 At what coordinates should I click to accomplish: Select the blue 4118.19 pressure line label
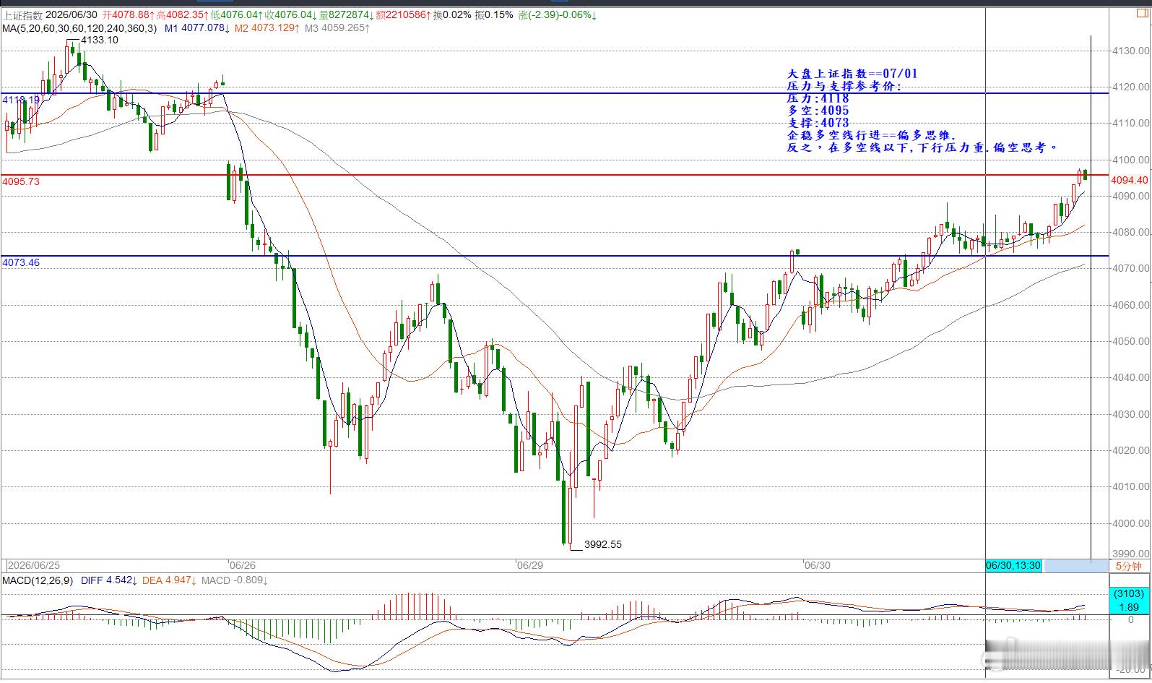21,100
